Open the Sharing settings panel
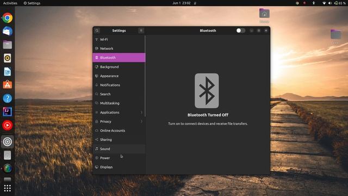This screenshot has width=348, height=196. click(x=119, y=139)
